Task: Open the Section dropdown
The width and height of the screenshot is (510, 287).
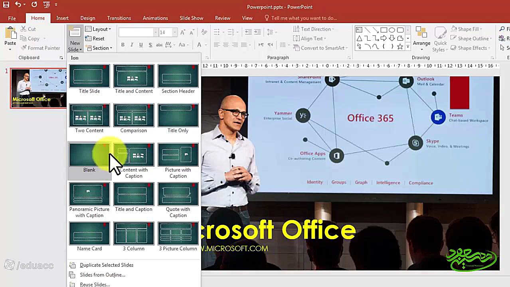Action: [99, 48]
